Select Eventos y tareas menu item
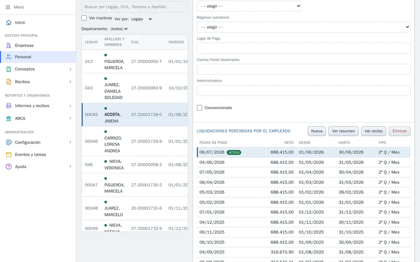Image resolution: width=420 pixels, height=262 pixels. [38, 155]
